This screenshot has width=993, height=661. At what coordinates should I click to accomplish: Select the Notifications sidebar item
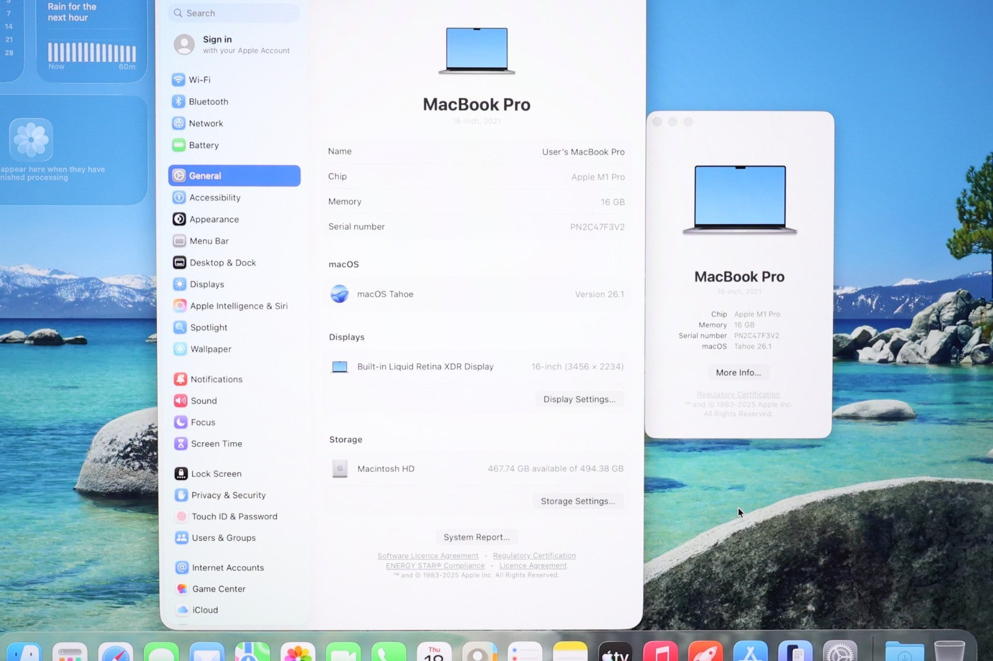(x=216, y=379)
